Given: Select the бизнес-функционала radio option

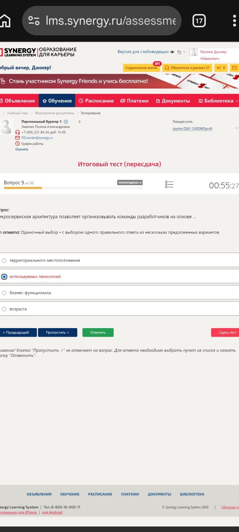Looking at the screenshot, I should [4, 293].
